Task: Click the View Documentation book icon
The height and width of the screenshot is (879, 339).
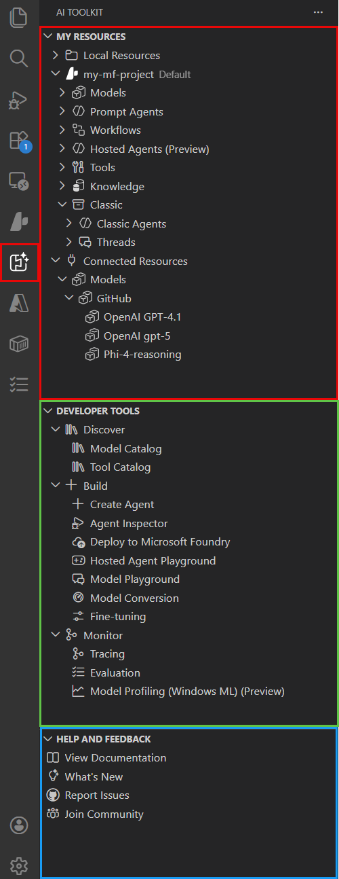Action: pos(53,758)
